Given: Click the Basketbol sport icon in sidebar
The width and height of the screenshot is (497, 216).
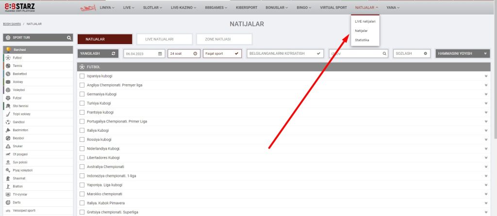Looking at the screenshot, I should coord(8,74).
